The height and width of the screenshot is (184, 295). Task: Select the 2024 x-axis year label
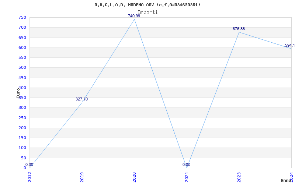pos(291,177)
